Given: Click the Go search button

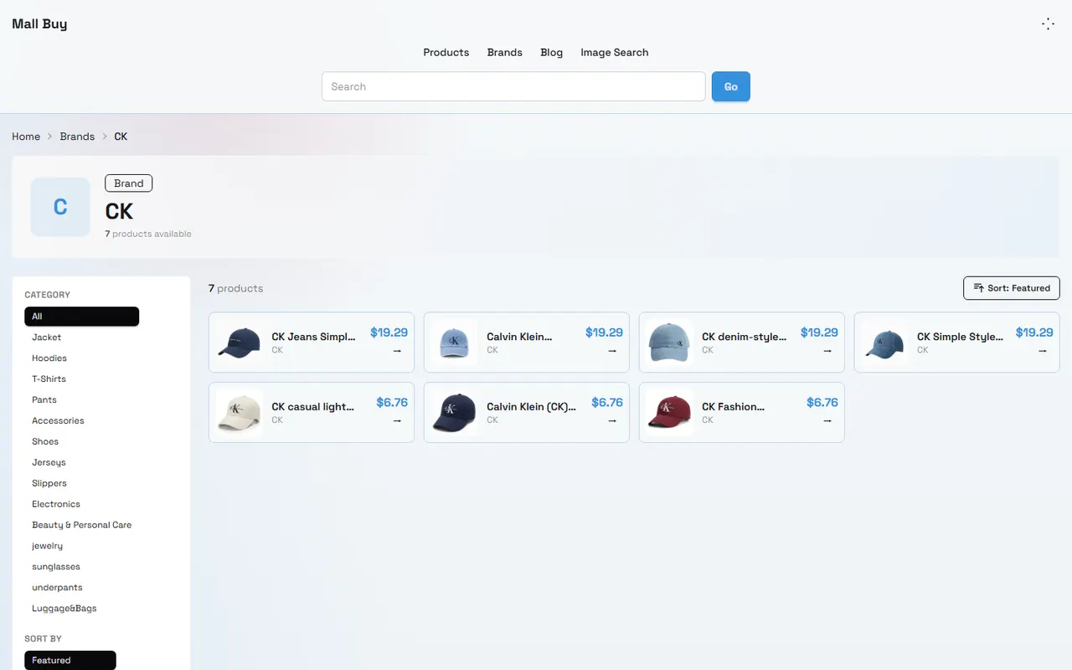Looking at the screenshot, I should coord(731,86).
